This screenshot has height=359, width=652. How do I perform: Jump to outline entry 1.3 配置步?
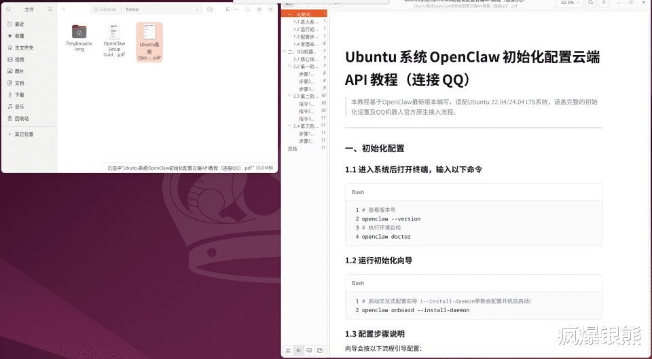tap(306, 37)
